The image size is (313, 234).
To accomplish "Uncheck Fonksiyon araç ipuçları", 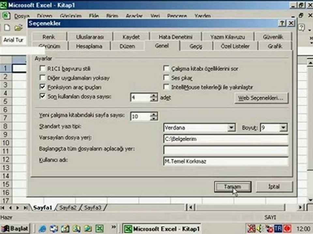I will point(42,87).
